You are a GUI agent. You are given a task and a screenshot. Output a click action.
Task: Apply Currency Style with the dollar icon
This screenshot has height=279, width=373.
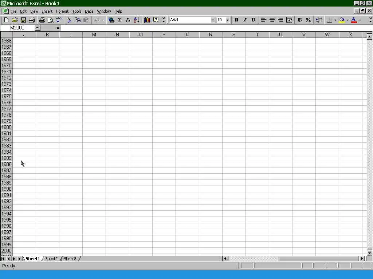click(300, 20)
